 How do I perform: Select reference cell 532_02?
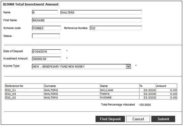[x=24, y=98]
